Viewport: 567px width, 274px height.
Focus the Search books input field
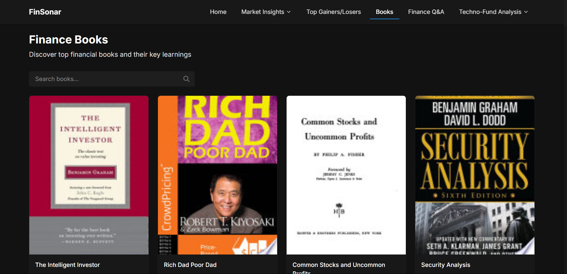click(x=112, y=79)
